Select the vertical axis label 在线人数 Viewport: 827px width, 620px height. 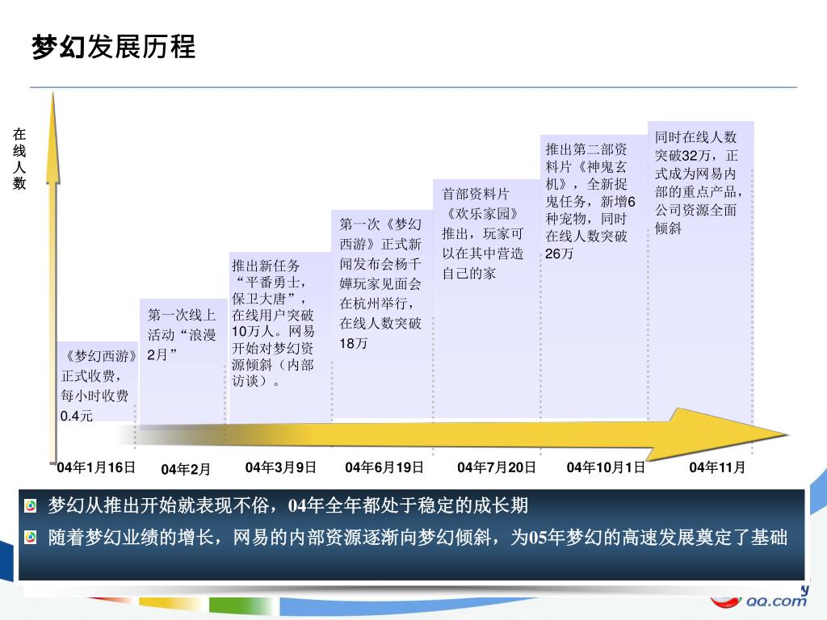(19, 159)
